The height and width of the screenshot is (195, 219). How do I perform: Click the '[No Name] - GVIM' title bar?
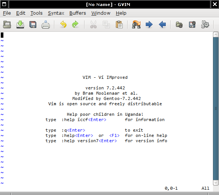tap(109, 4)
